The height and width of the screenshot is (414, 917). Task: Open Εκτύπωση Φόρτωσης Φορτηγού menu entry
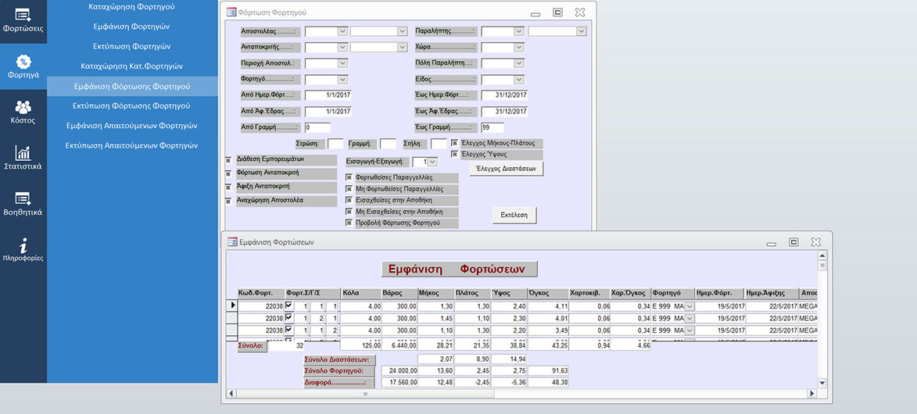point(131,105)
